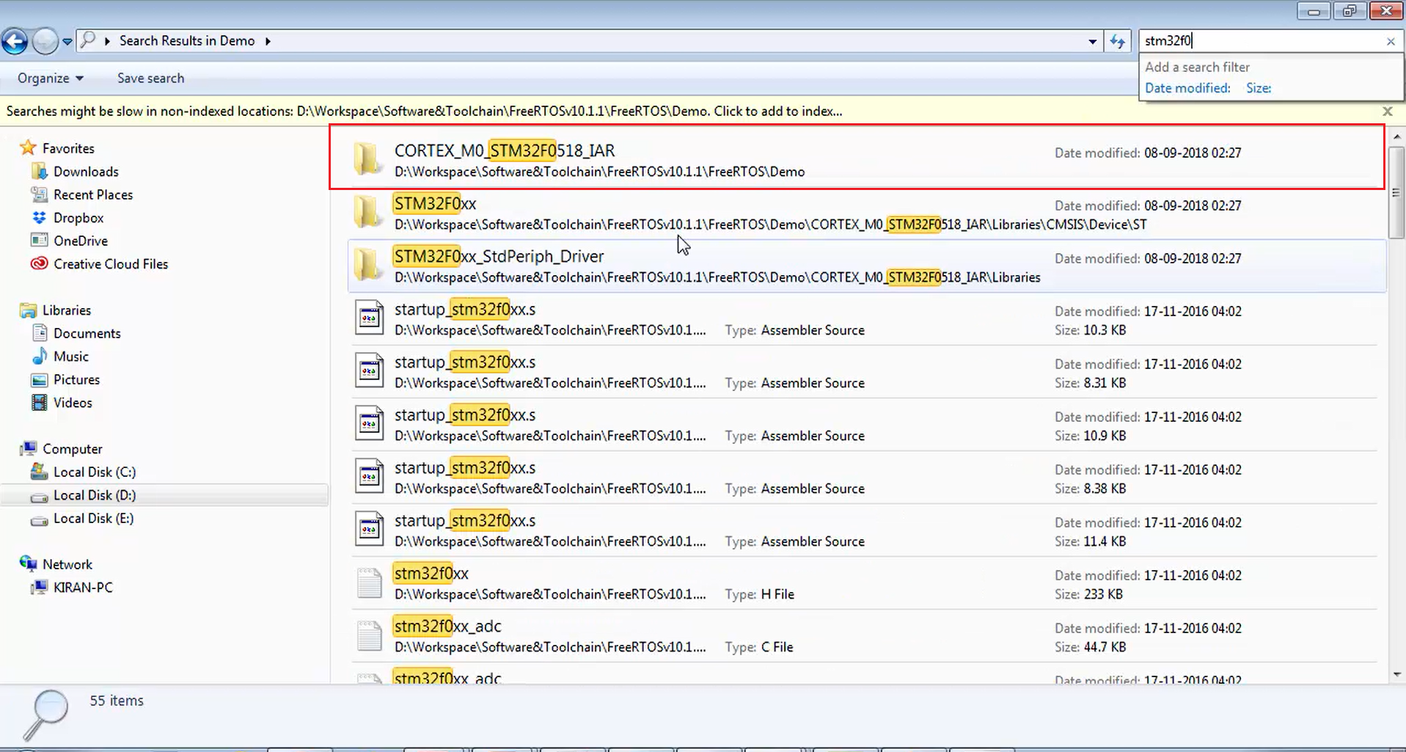Select Computer in navigation pane

point(72,449)
